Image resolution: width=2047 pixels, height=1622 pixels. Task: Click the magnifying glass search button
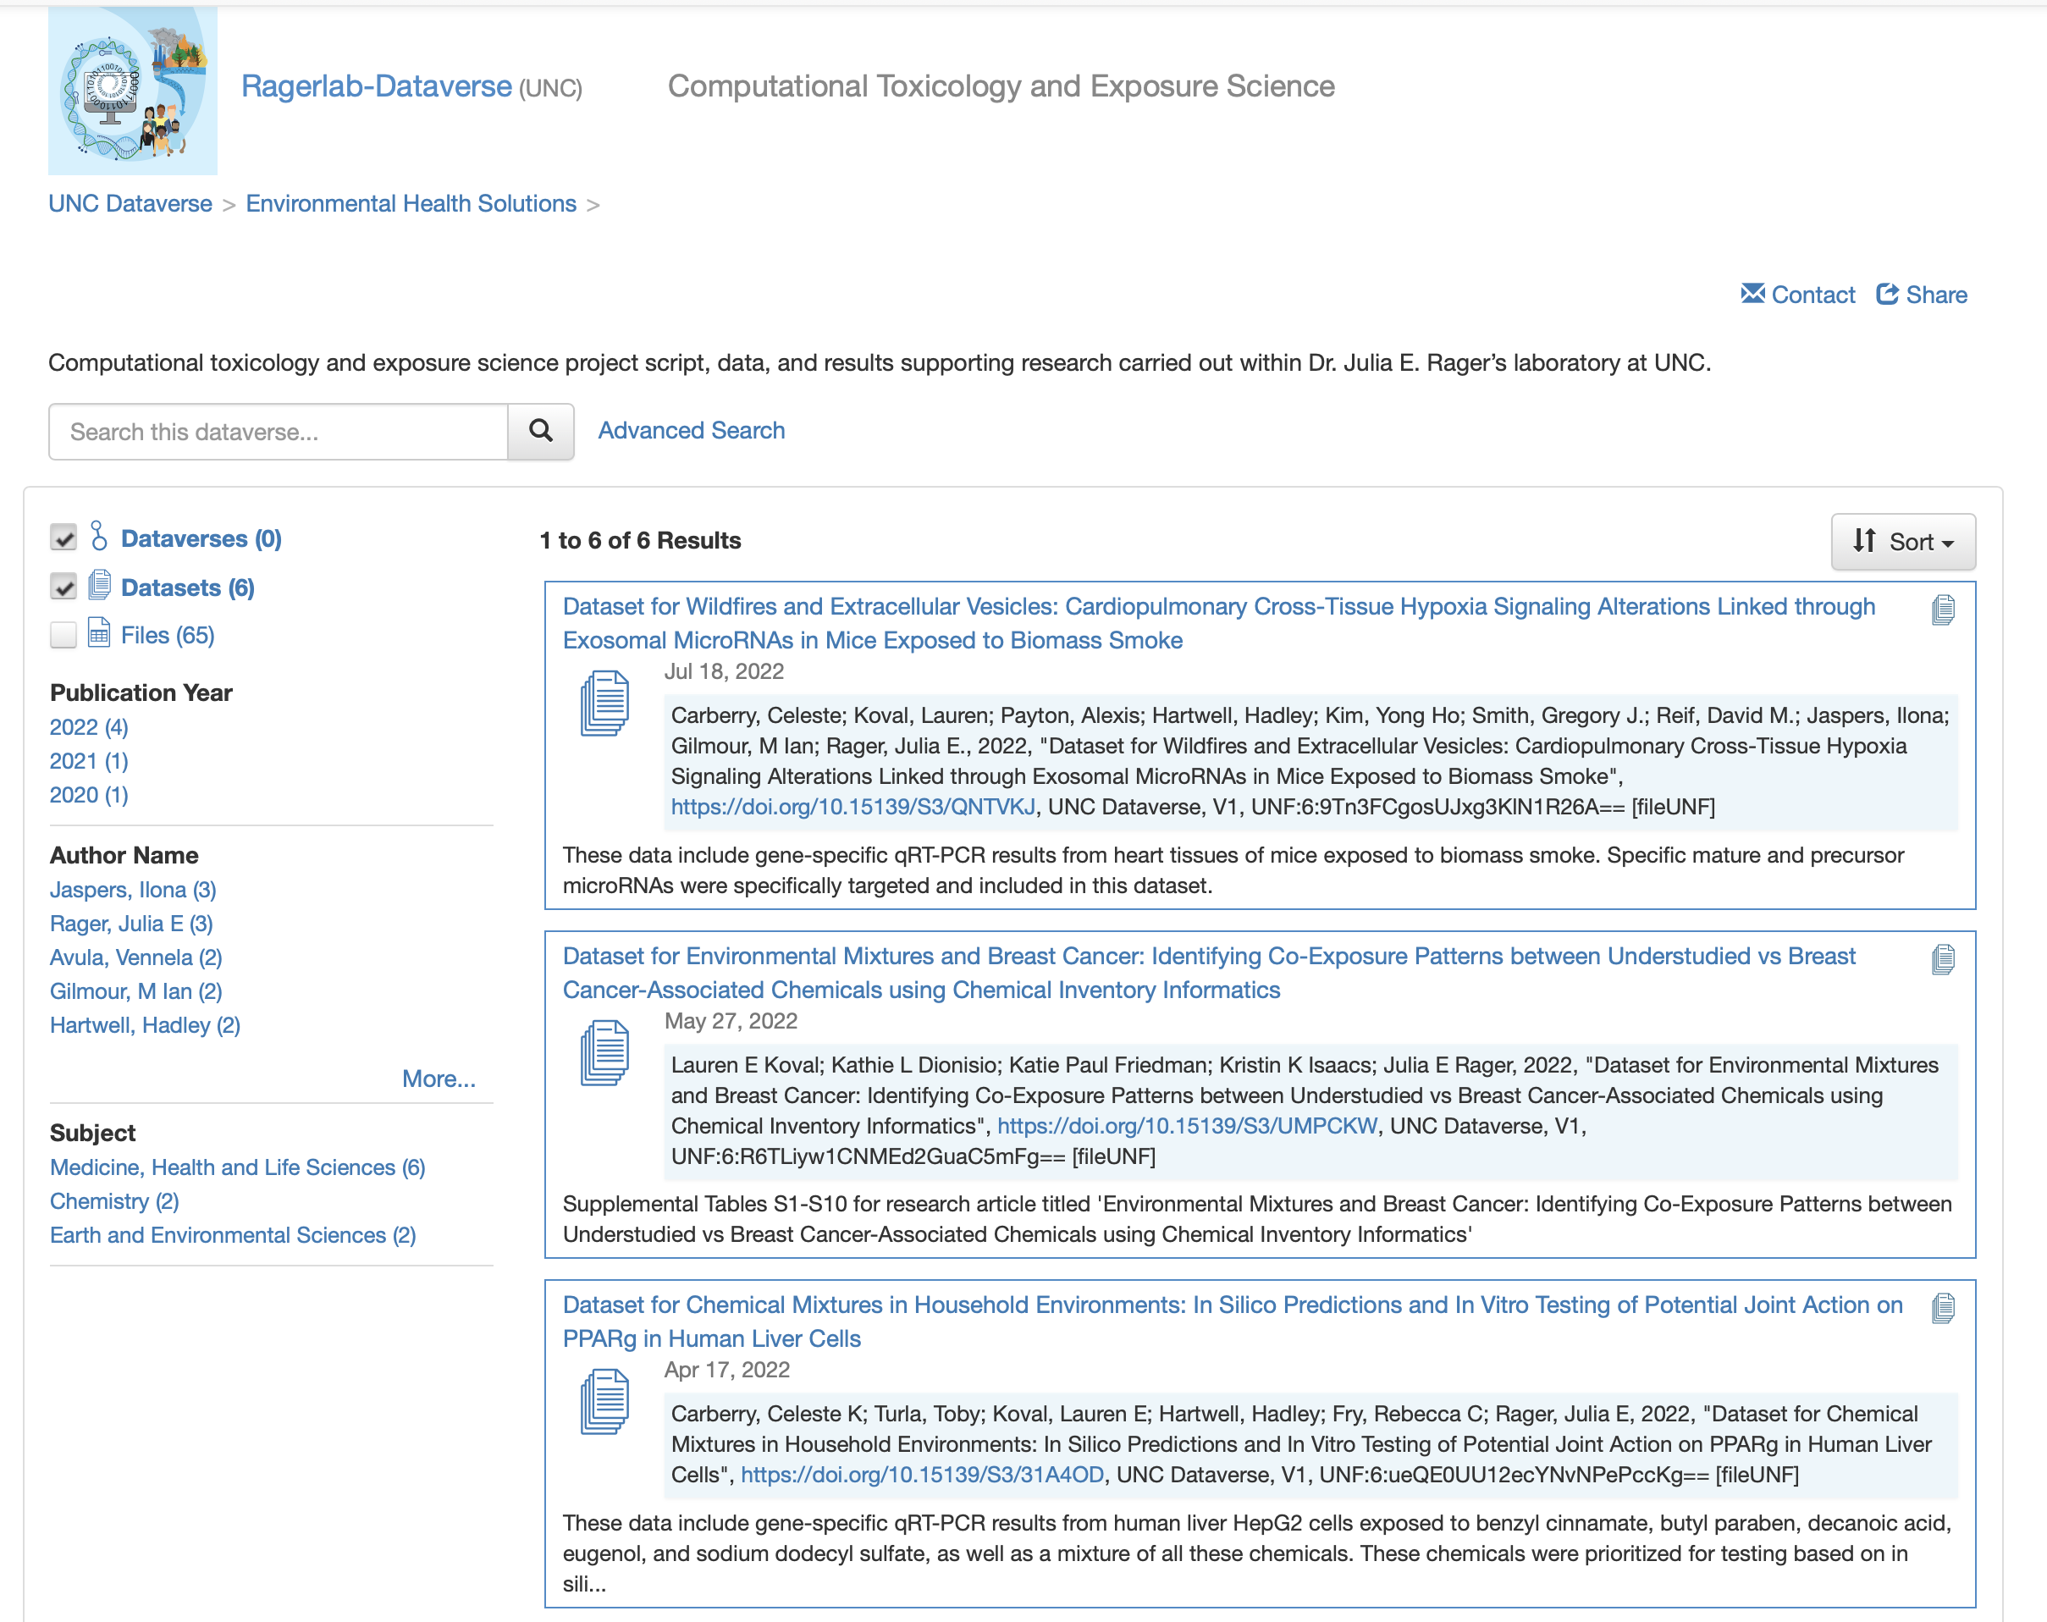coord(540,431)
